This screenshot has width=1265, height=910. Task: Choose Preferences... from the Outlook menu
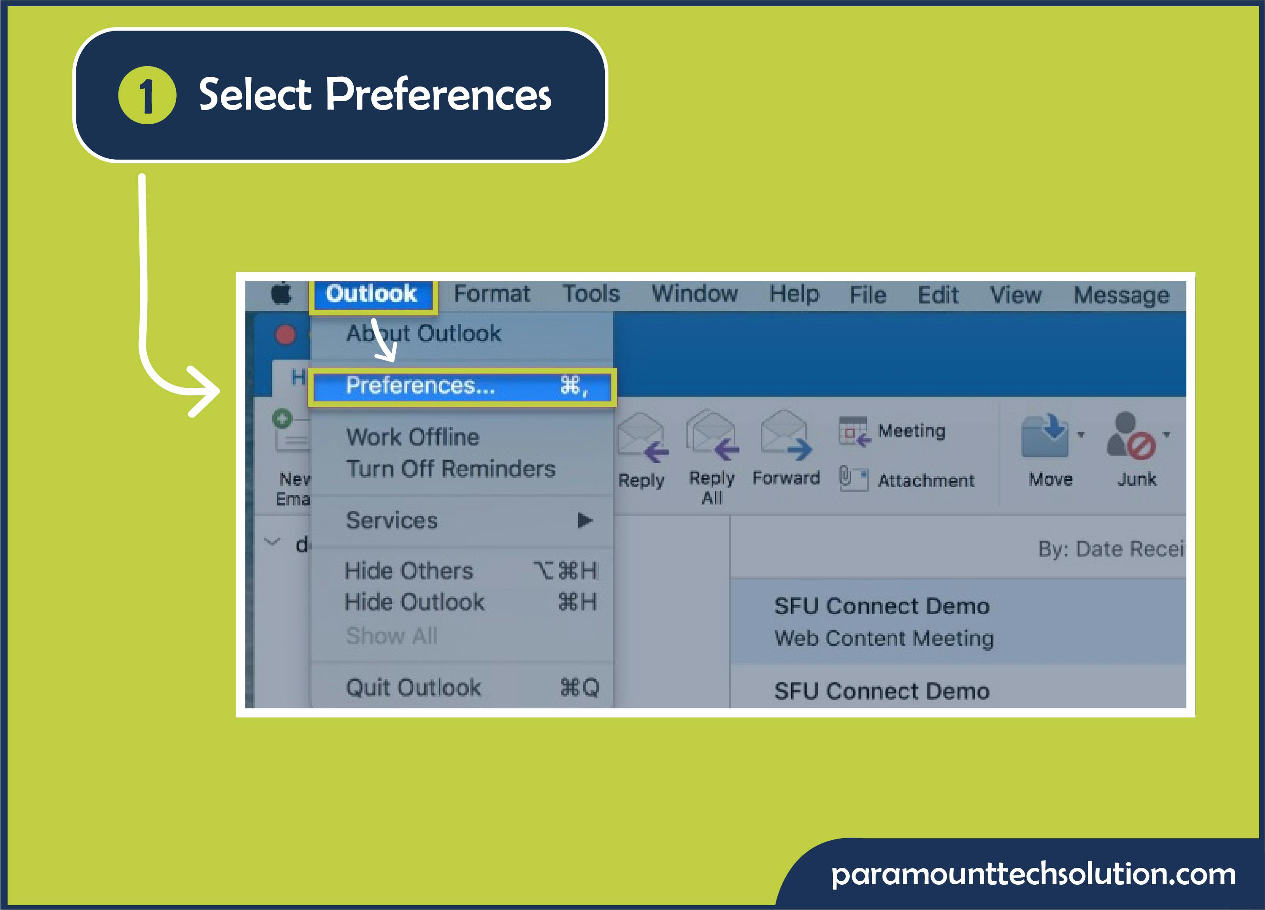click(x=462, y=386)
